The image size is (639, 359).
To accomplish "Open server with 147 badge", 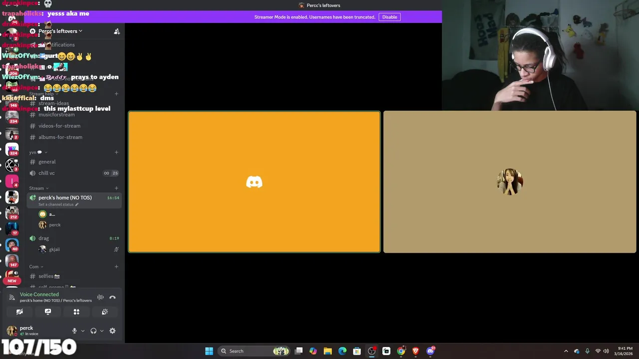I will tap(12, 261).
